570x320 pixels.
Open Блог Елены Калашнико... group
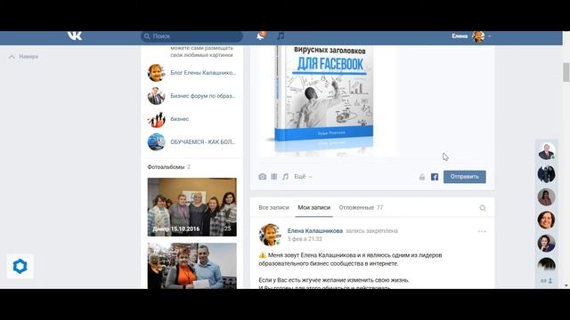click(203, 73)
